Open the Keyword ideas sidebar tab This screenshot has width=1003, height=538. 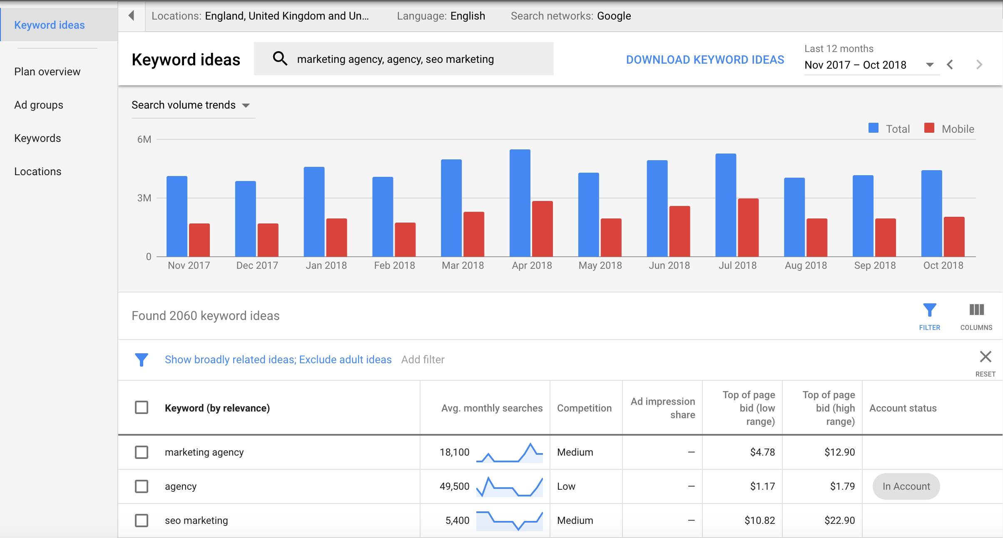coord(50,25)
